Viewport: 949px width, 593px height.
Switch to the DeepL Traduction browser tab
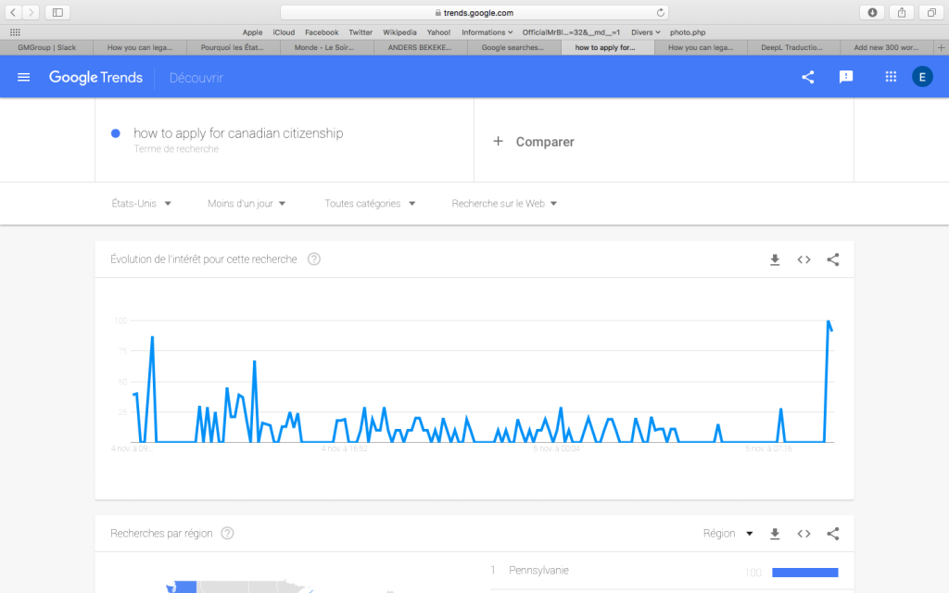tap(793, 47)
